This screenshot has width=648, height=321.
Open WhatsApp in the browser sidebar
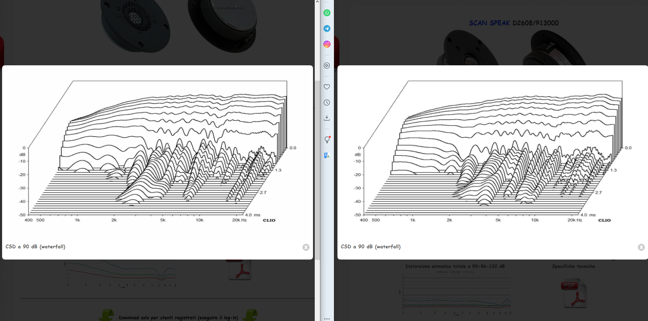(327, 13)
